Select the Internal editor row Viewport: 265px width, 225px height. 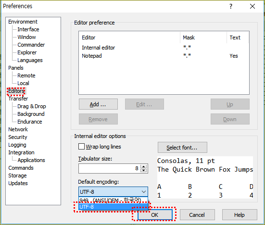(164, 48)
